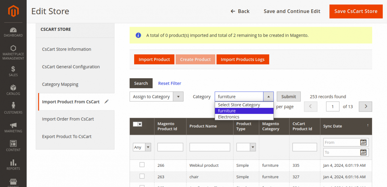The image size is (387, 187).
Task: Open the Dashboard sidebar icon
Action: pos(13,32)
